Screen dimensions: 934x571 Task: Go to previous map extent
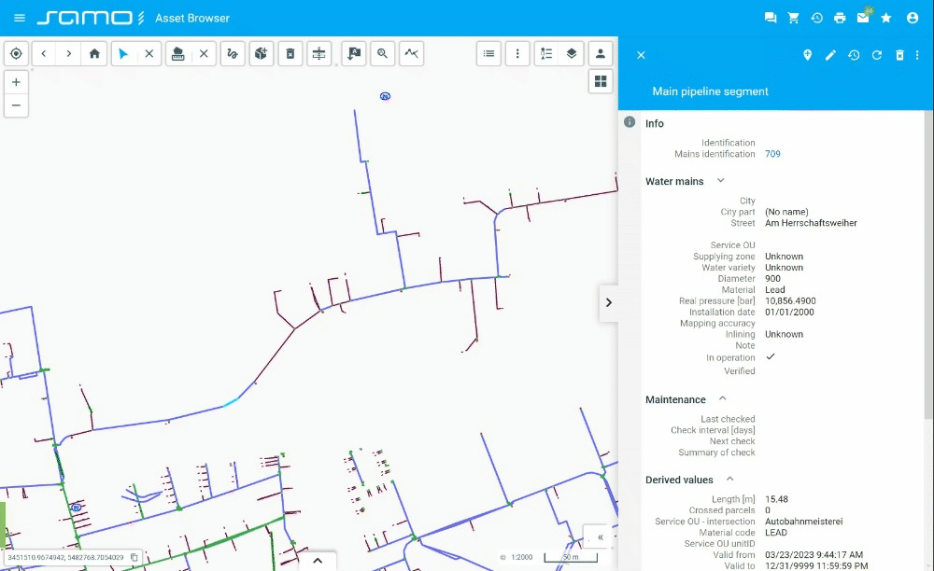coord(44,53)
